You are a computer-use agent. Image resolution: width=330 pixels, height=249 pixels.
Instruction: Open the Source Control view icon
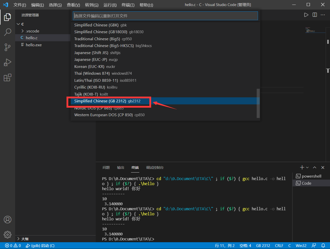tap(8, 47)
